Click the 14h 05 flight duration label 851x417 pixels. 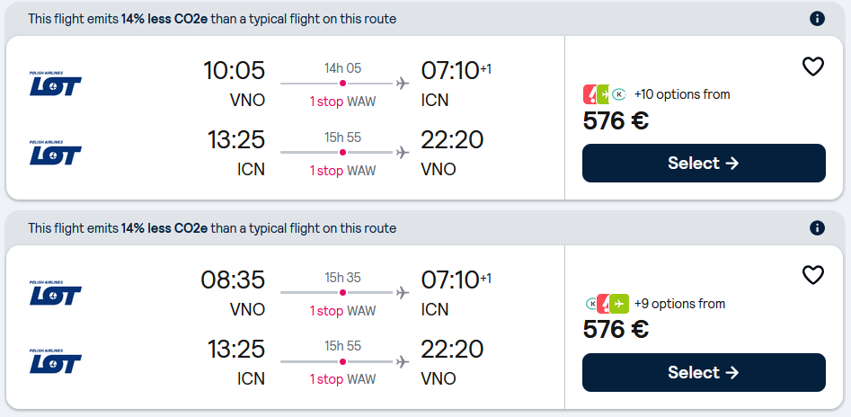[x=342, y=68]
